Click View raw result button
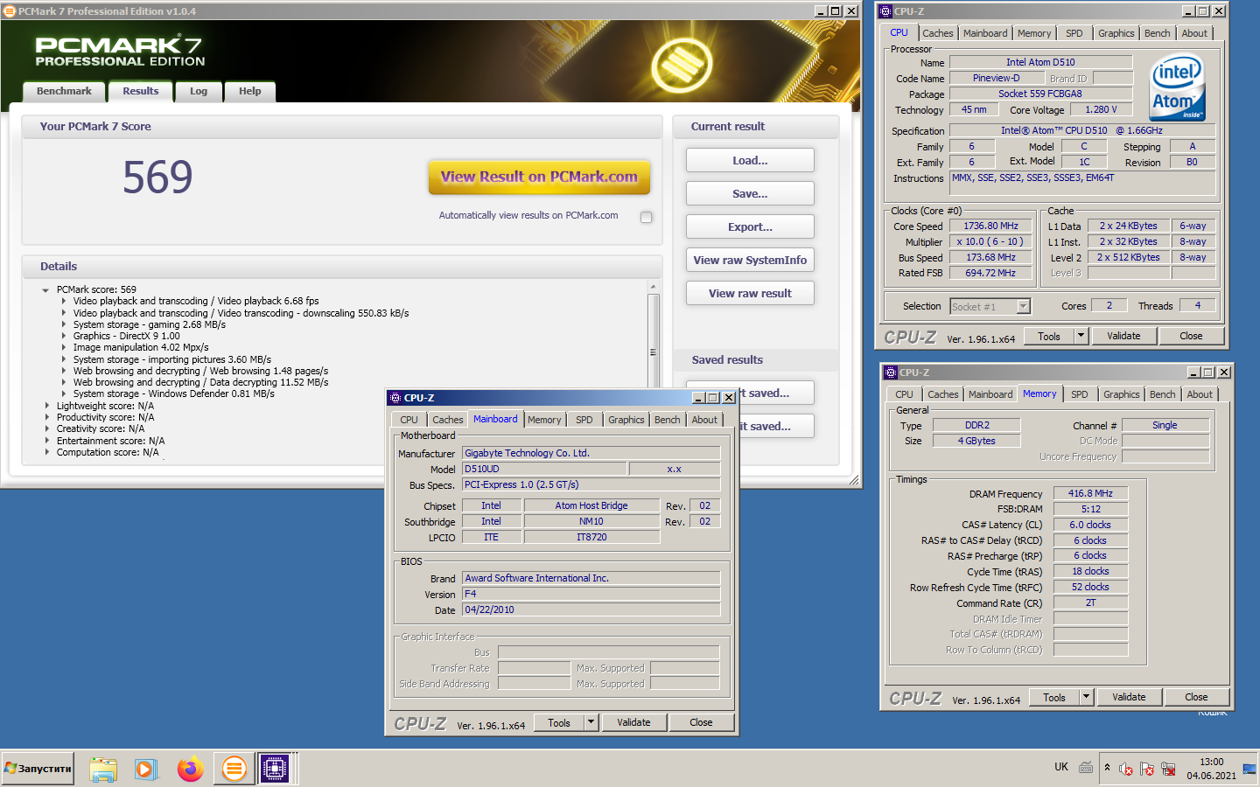 click(750, 293)
